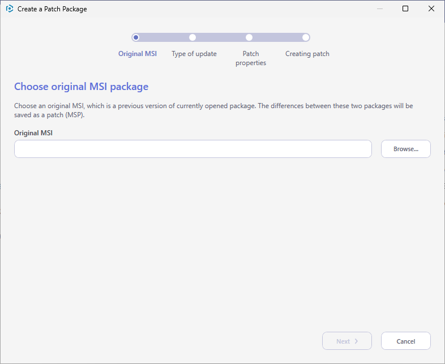Focus the Original MSI path text field
The height and width of the screenshot is (364, 445).
pyautogui.click(x=193, y=149)
